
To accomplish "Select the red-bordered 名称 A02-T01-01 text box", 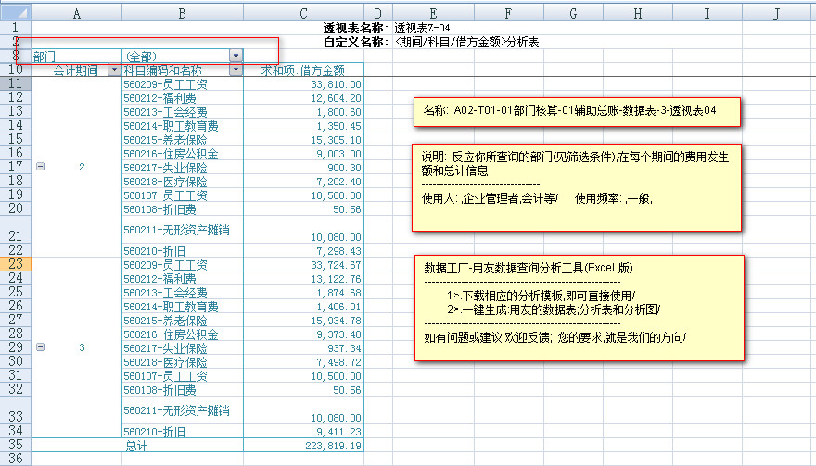I will pyautogui.click(x=578, y=111).
